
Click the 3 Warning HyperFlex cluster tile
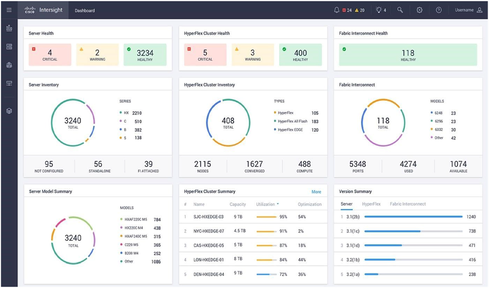click(252, 55)
